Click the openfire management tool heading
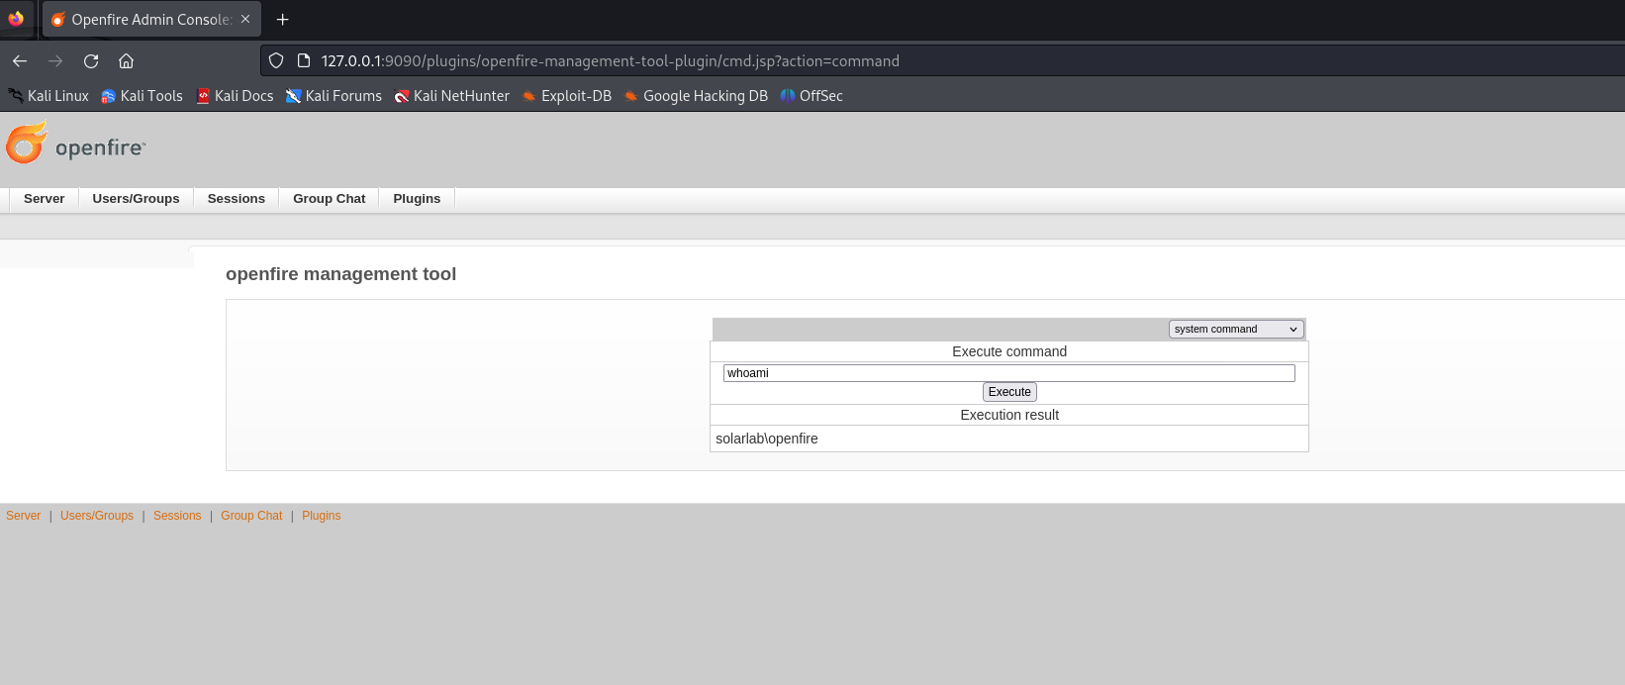This screenshot has height=685, width=1625. 341,274
